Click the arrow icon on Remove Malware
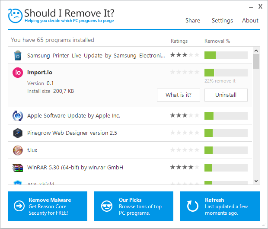Image resolution: width=268 pixels, height=229 pixels. [x=19, y=206]
